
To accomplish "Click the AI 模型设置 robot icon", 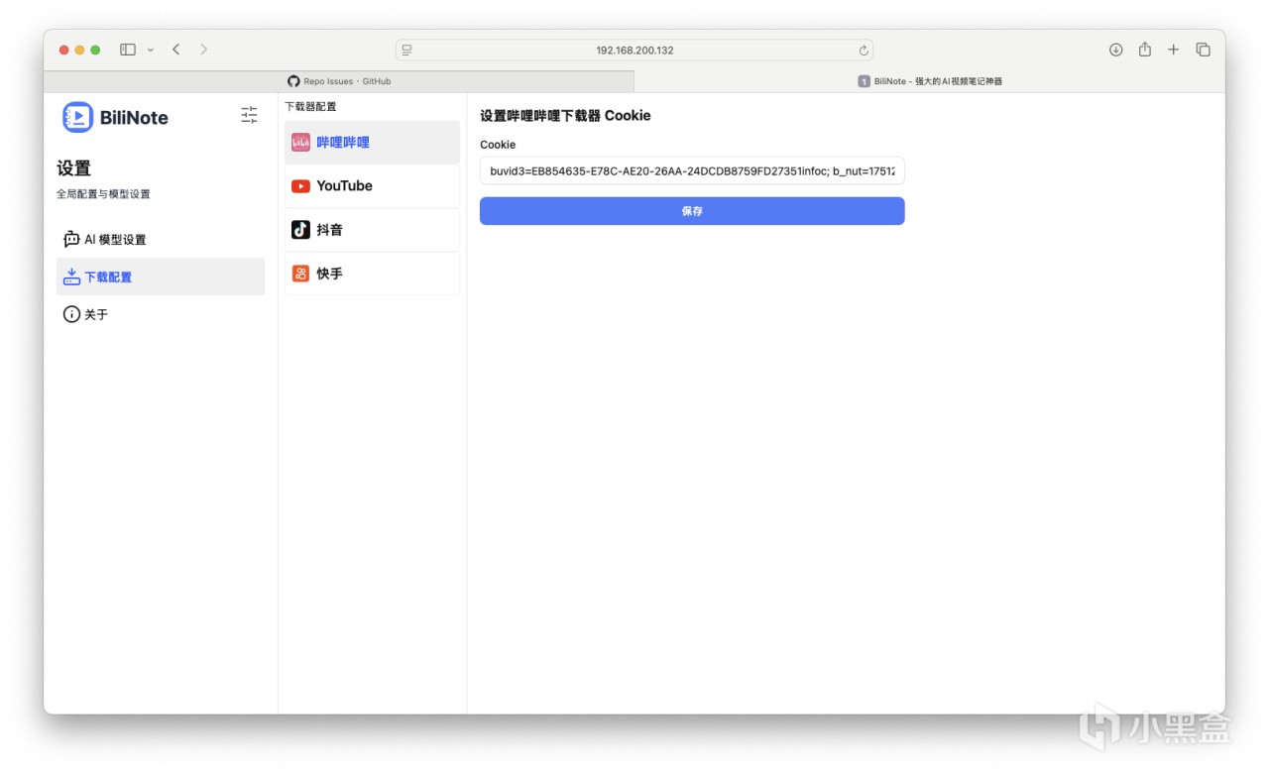I will (71, 239).
